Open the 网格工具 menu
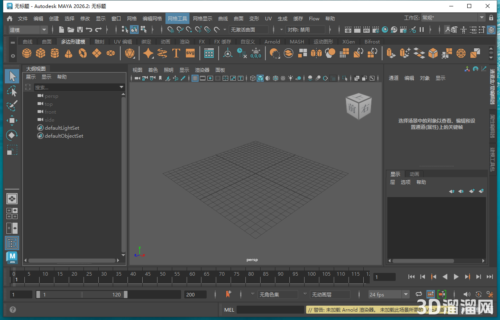500x320 pixels. coord(177,19)
